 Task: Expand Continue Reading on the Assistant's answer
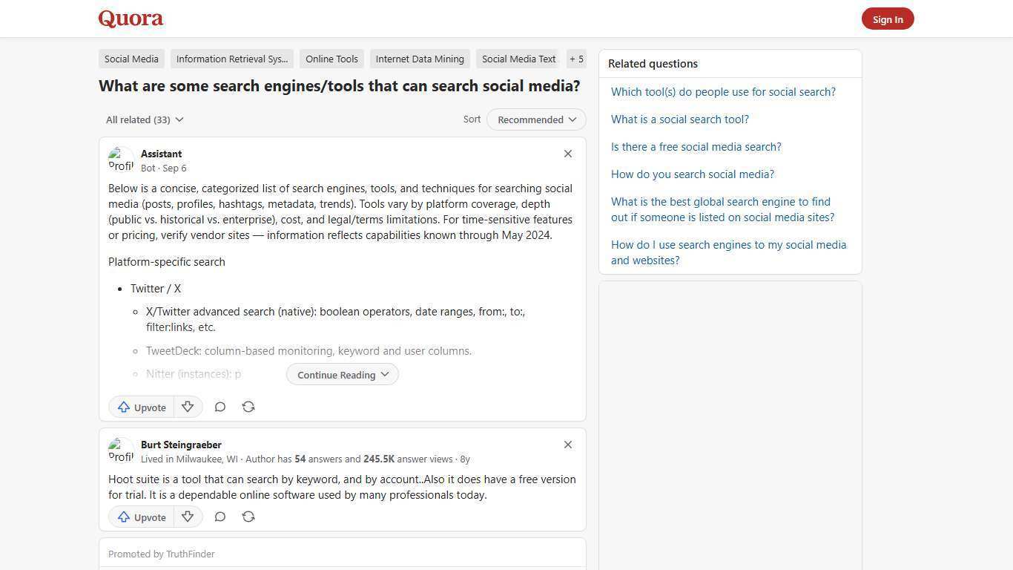342,374
